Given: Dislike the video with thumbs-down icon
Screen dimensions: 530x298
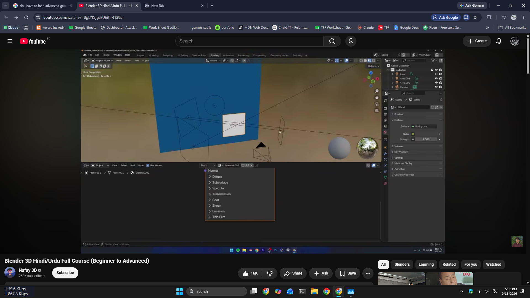Looking at the screenshot, I should pos(270,273).
